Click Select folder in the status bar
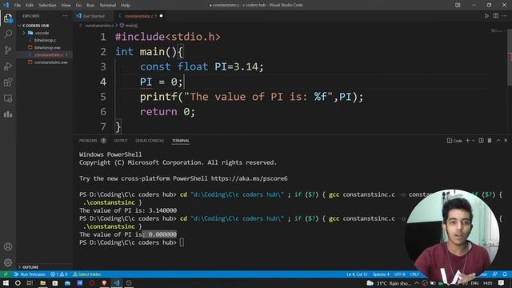Viewport: 512px width, 288px height. [86, 274]
